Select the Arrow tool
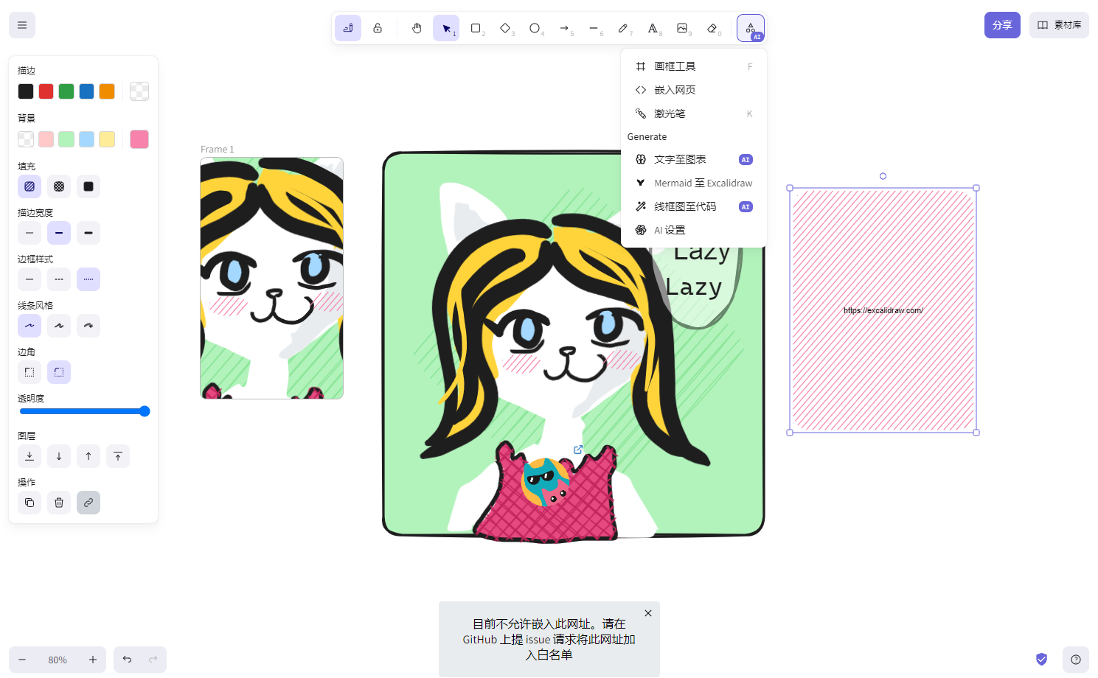This screenshot has height=678, width=1098. 564,28
